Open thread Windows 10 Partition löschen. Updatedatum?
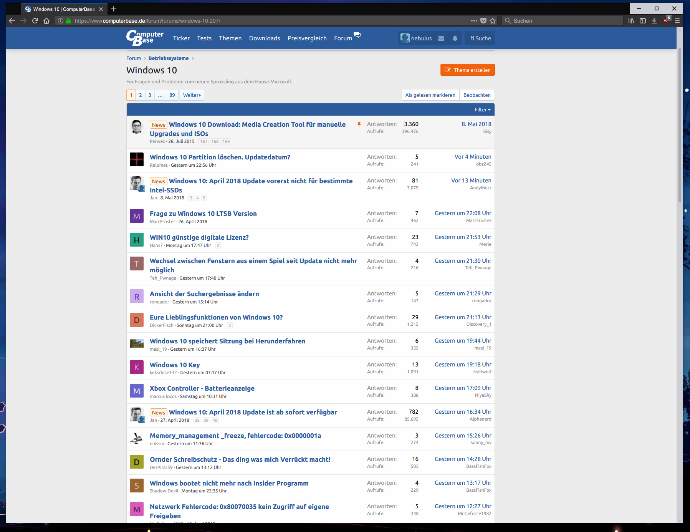Viewport: 690px width, 532px height. coord(220,157)
